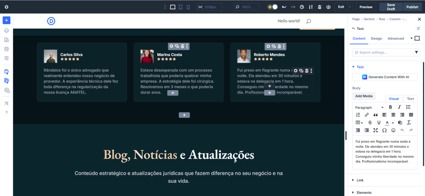425x196 pixels.
Task: Click the Publish button
Action: (x=412, y=7)
